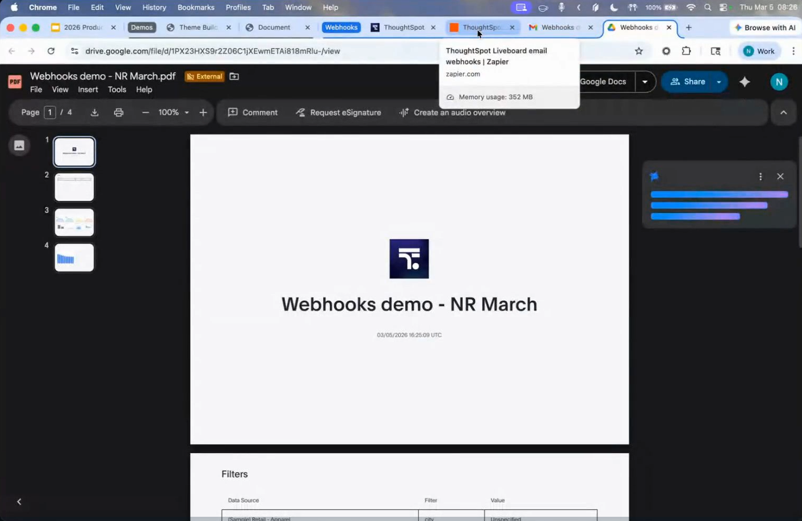Viewport: 802px width, 521px height.
Task: Collapse the toolbar with the up chevron
Action: pos(784,113)
